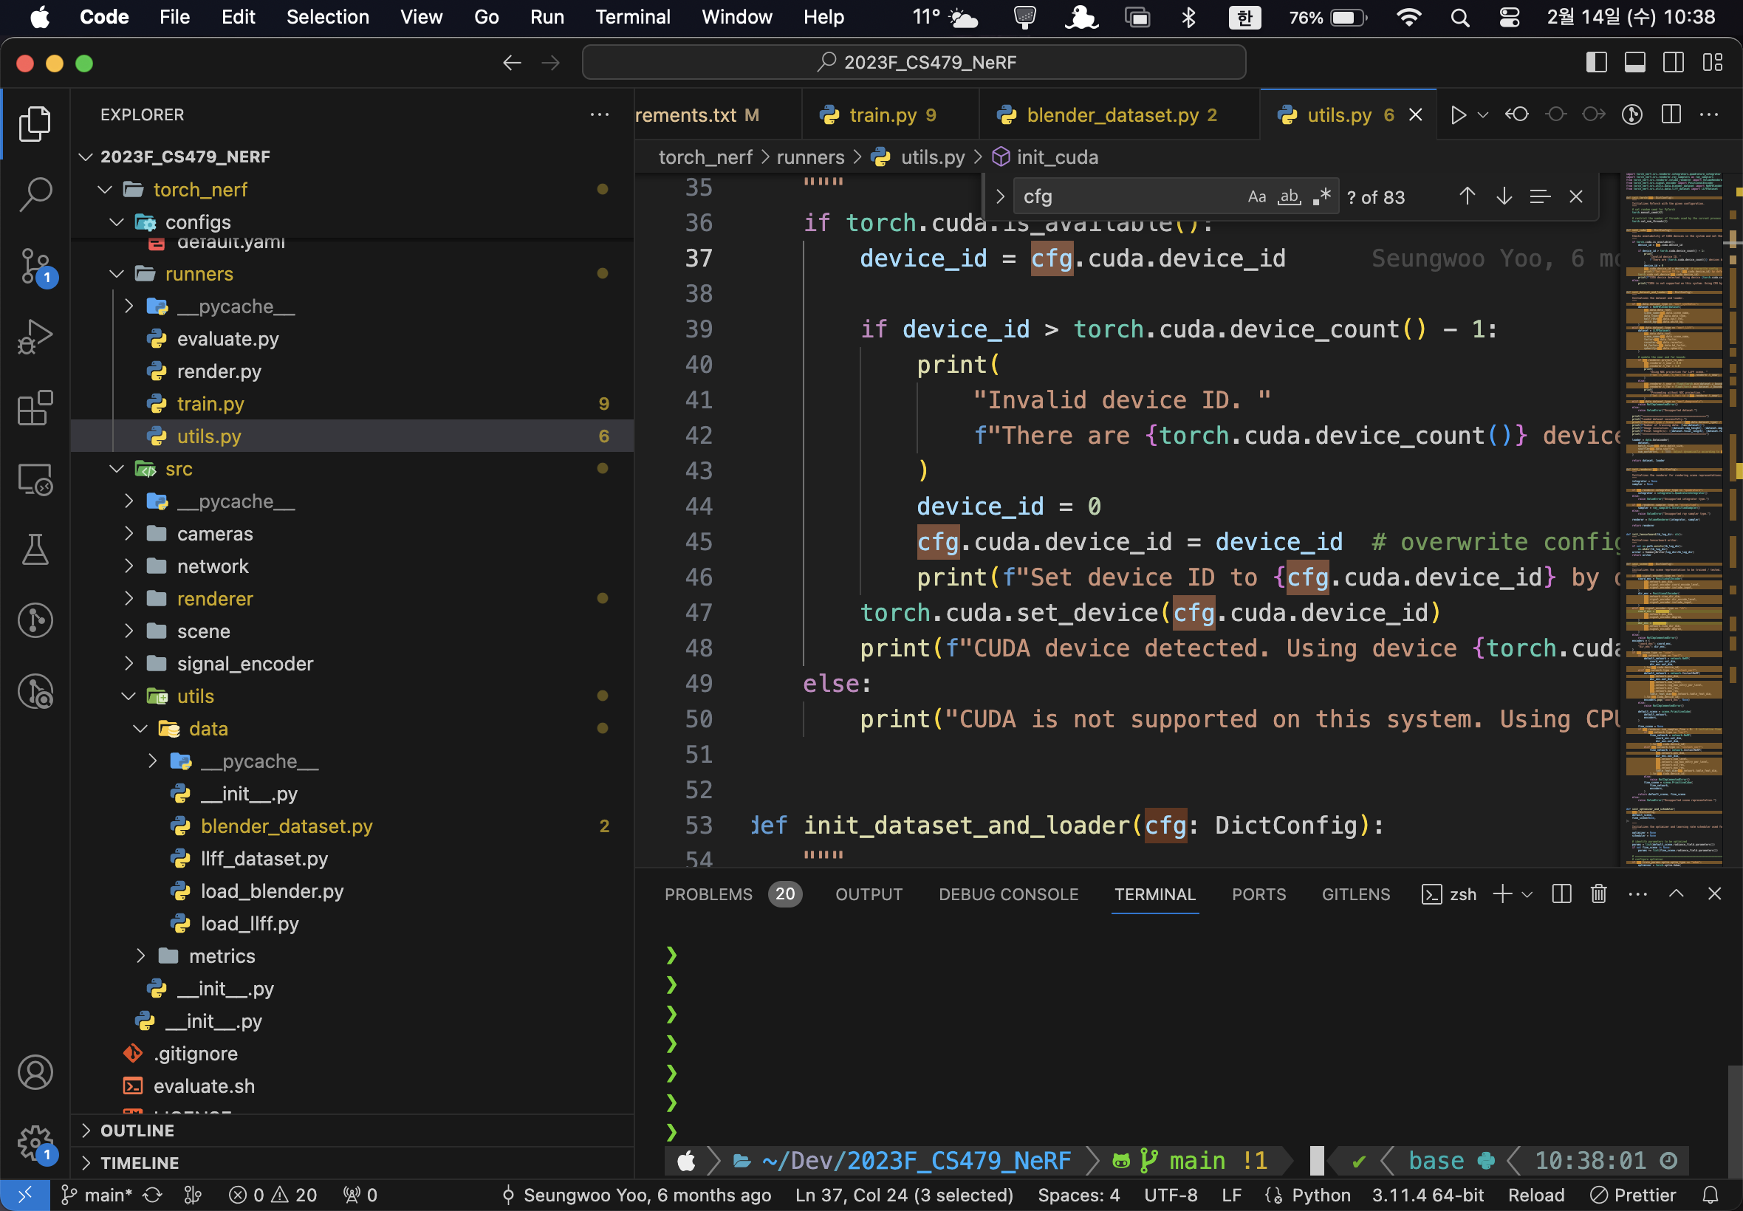Open Source Control view with badge
This screenshot has width=1743, height=1211.
tap(35, 266)
